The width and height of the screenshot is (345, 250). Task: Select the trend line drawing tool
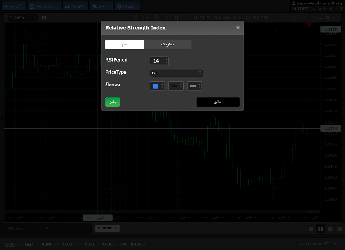pyautogui.click(x=285, y=18)
